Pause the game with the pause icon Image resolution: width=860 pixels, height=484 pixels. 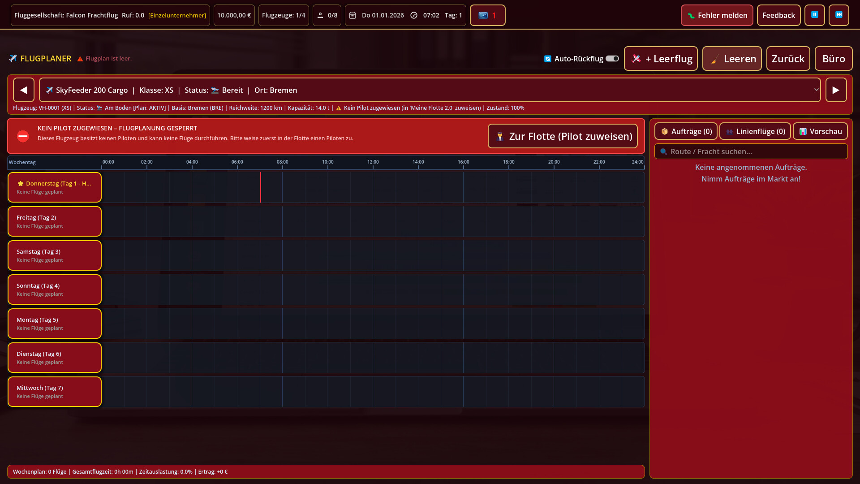tap(814, 15)
